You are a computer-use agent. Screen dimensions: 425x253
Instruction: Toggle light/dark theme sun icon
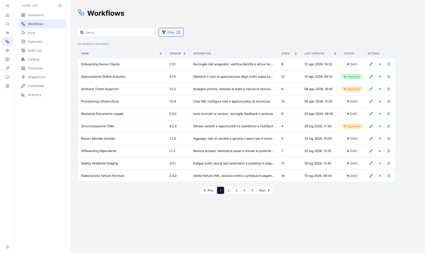pos(8,247)
